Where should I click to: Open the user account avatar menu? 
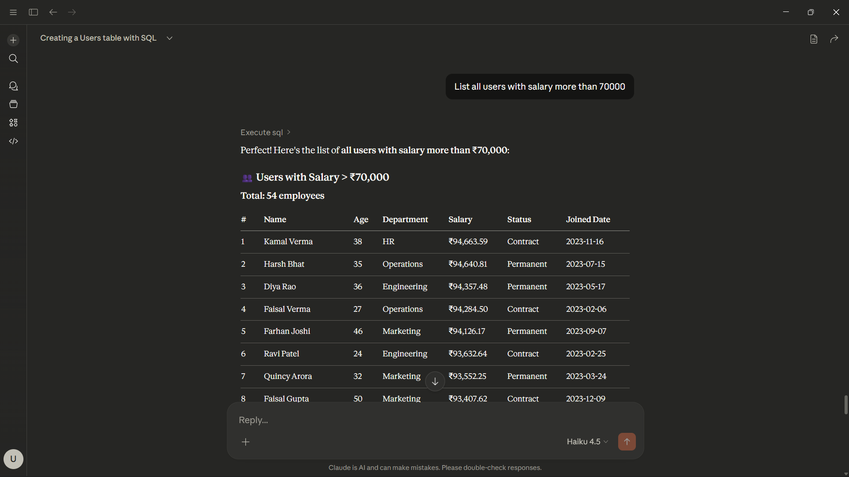coord(13,459)
